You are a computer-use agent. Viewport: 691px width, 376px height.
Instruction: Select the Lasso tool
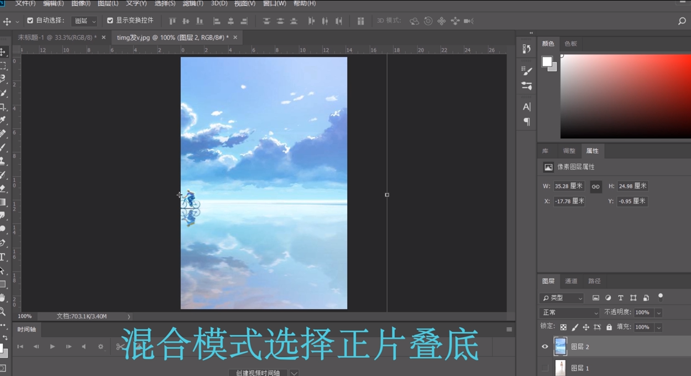click(3, 80)
